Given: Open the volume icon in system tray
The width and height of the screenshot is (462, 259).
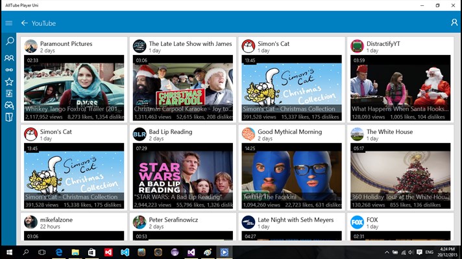Looking at the screenshot, I should tap(411, 253).
